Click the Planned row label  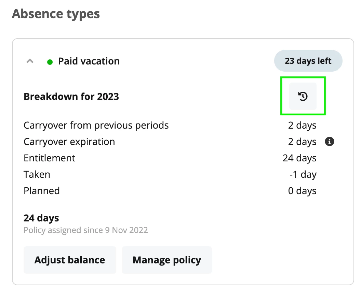tap(42, 191)
